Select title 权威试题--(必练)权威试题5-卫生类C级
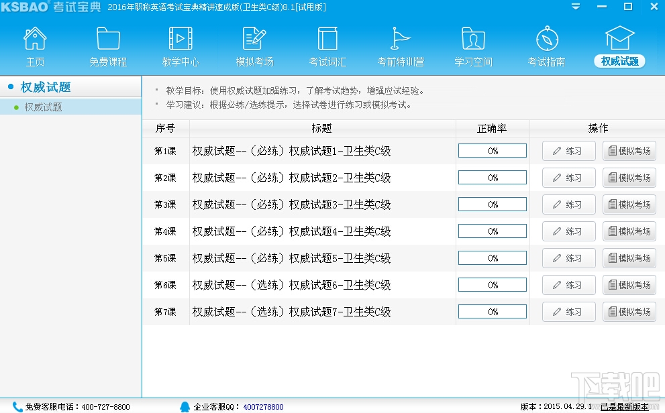Image resolution: width=665 pixels, height=413 pixels. pos(291,258)
